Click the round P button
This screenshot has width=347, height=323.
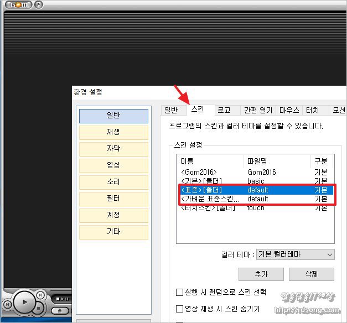pyautogui.click(x=38, y=4)
